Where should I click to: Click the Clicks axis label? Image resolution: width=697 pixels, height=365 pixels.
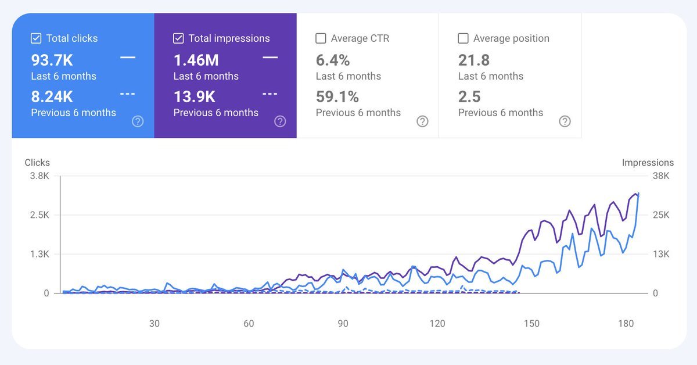(37, 163)
